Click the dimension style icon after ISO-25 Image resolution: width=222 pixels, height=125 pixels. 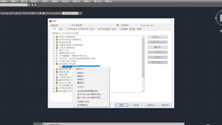pyautogui.click(x=80, y=13)
